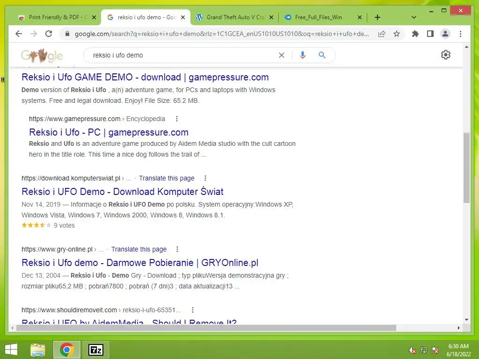Click the horizontal scrollbar thumb
The width and height of the screenshot is (479, 359).
(x=206, y=328)
